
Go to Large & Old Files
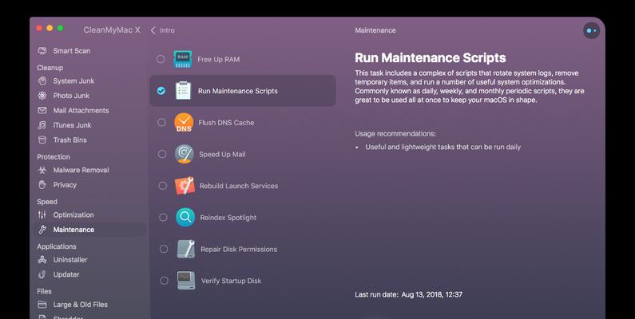[80, 305]
